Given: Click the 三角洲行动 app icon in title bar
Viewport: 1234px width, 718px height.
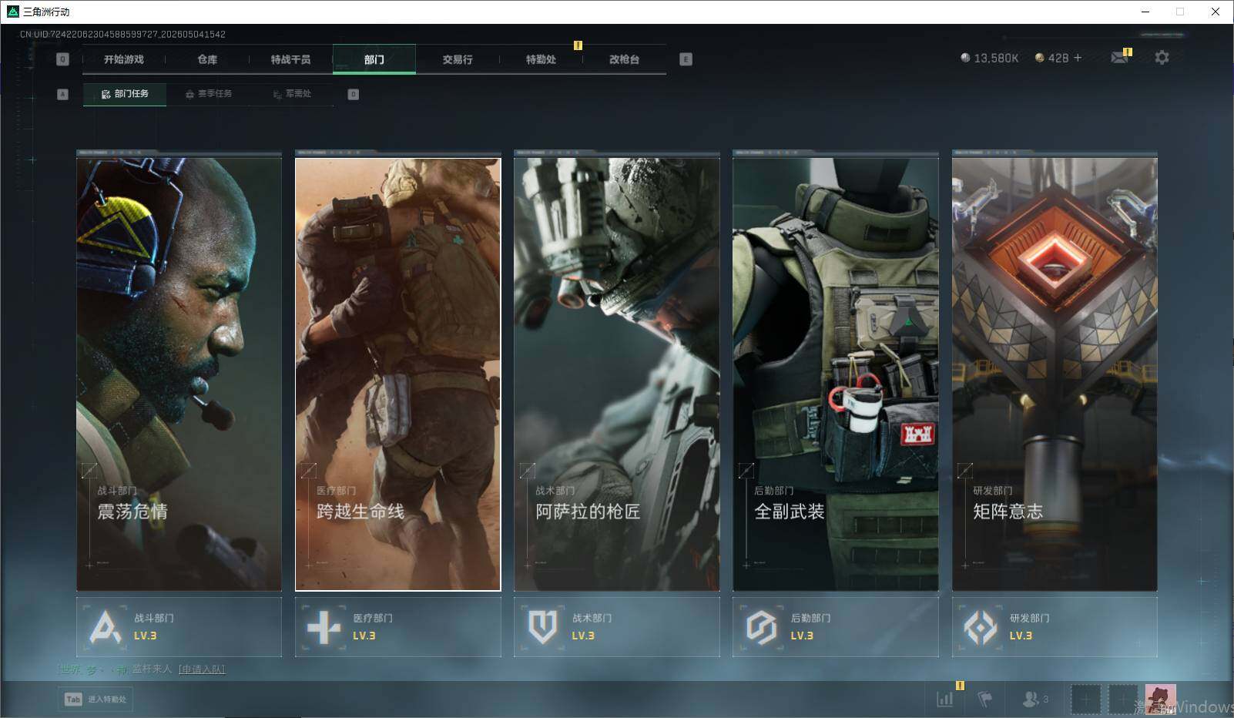Looking at the screenshot, I should 12,12.
